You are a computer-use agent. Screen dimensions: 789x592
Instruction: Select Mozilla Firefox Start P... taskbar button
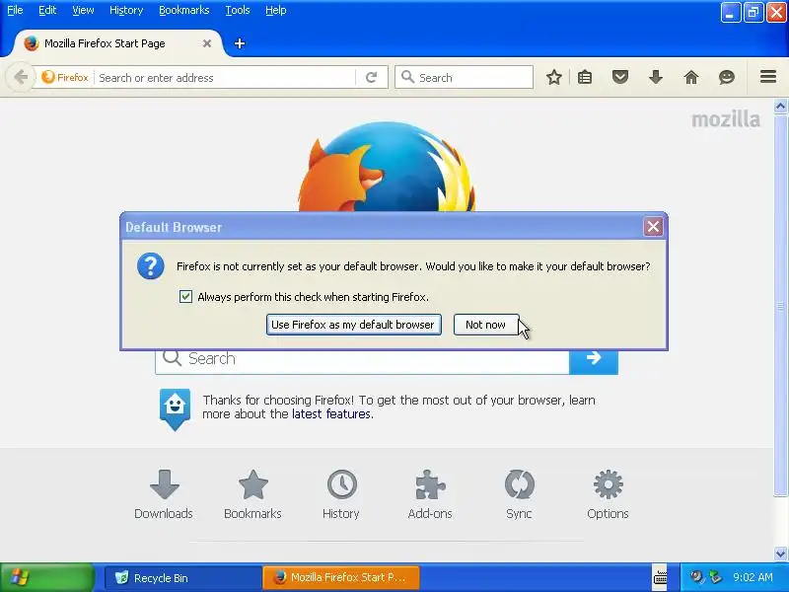tap(341, 577)
